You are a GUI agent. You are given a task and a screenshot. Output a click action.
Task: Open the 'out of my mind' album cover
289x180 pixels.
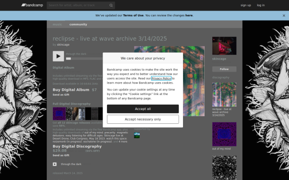[x=224, y=134]
